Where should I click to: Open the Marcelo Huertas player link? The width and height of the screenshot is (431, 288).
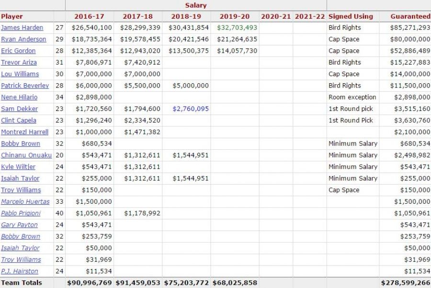pyautogui.click(x=25, y=201)
